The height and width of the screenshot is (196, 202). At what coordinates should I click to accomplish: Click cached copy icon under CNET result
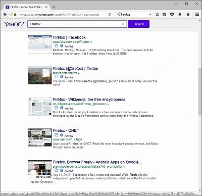pyautogui.click(x=56, y=135)
